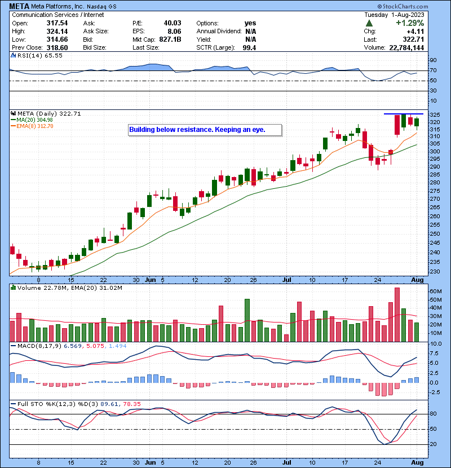The height and width of the screenshot is (468, 451).
Task: Click the green up-arrow change indicator
Action: [x=369, y=23]
